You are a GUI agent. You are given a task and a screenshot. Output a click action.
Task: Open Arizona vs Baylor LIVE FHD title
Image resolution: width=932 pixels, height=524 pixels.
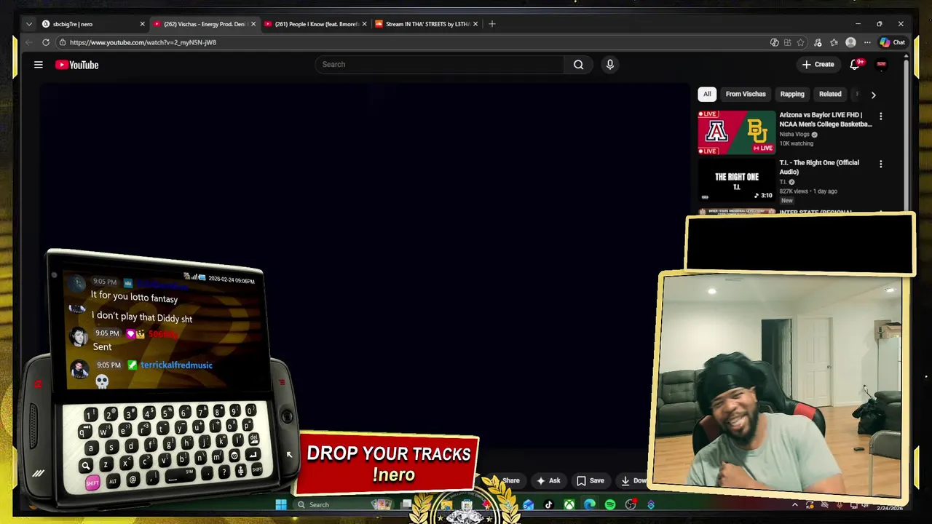point(826,119)
